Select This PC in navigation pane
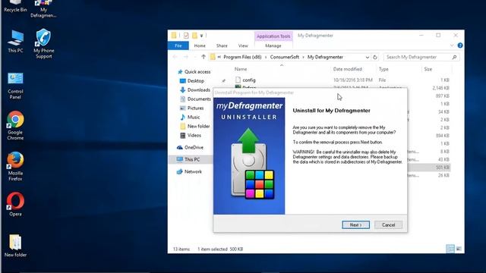 pyautogui.click(x=190, y=159)
